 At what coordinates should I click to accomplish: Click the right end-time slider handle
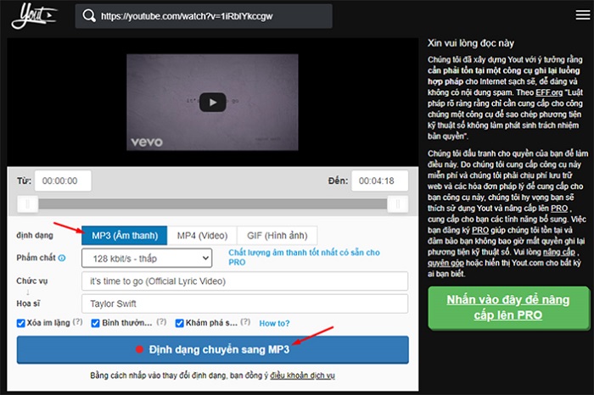tap(395, 203)
